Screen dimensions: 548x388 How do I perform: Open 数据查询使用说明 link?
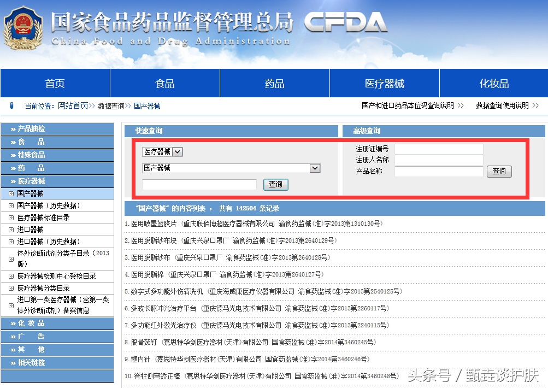pos(502,105)
